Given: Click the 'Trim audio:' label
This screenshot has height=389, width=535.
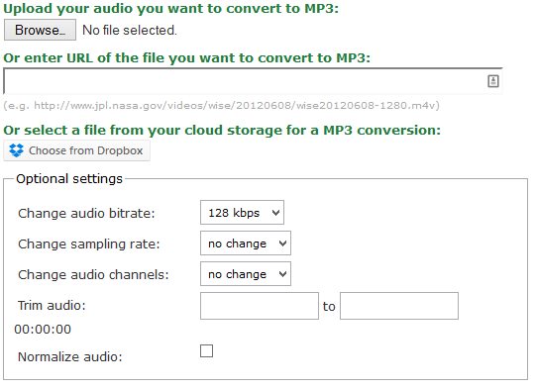Looking at the screenshot, I should pos(52,306).
